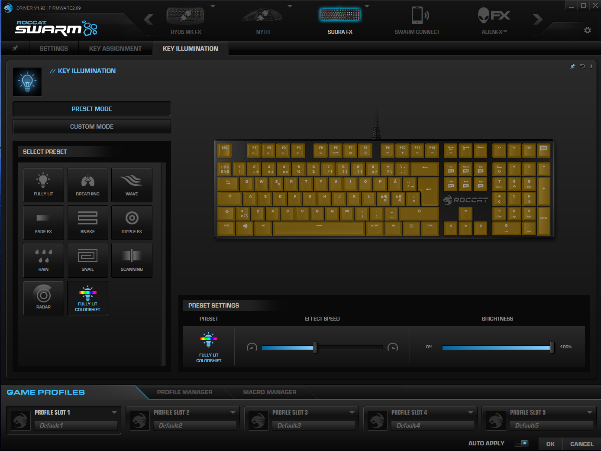Click the fast effect speed gauge icon

393,347
